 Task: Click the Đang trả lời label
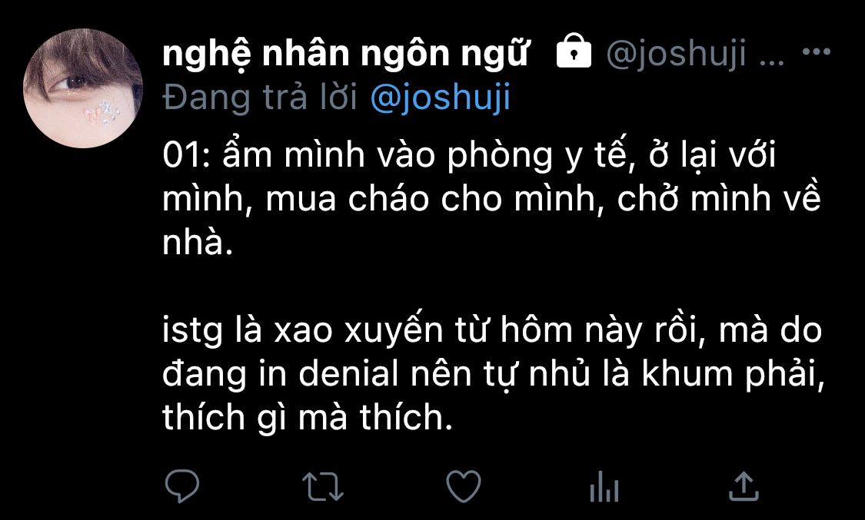click(x=261, y=98)
